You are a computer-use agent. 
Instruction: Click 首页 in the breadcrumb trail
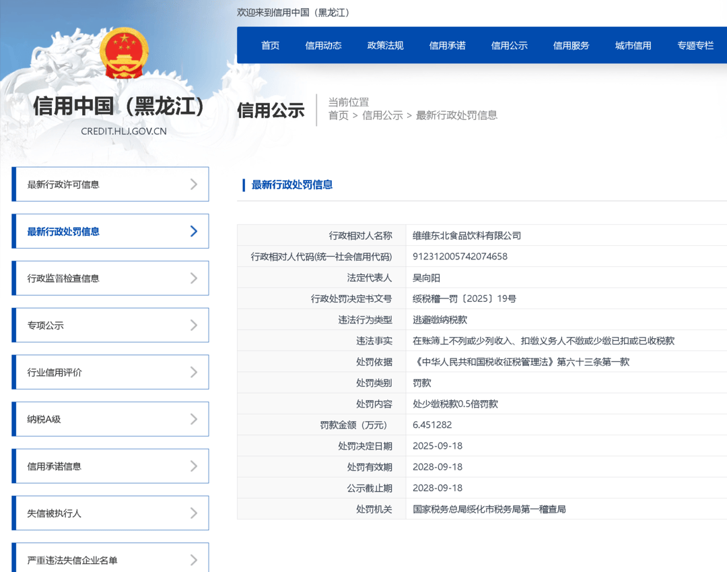[x=338, y=115]
